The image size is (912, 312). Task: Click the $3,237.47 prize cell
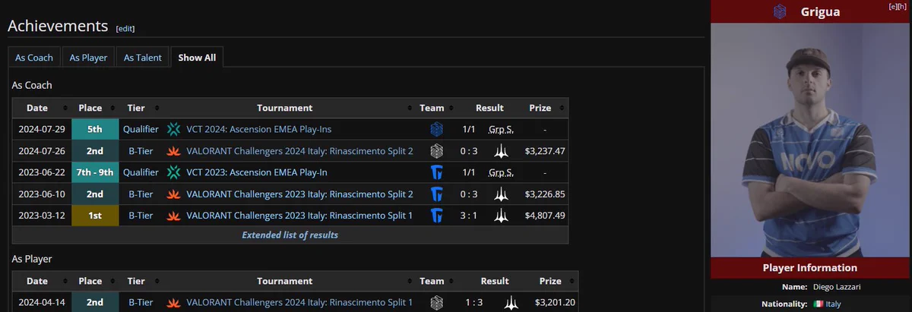[x=545, y=151]
